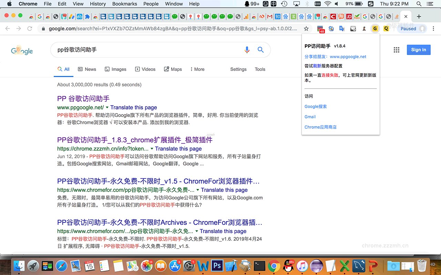Open the History menu in menu bar
This screenshot has height=275, width=441.
tap(98, 4)
